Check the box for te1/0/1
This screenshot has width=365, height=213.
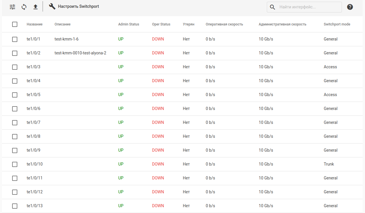[x=15, y=39]
